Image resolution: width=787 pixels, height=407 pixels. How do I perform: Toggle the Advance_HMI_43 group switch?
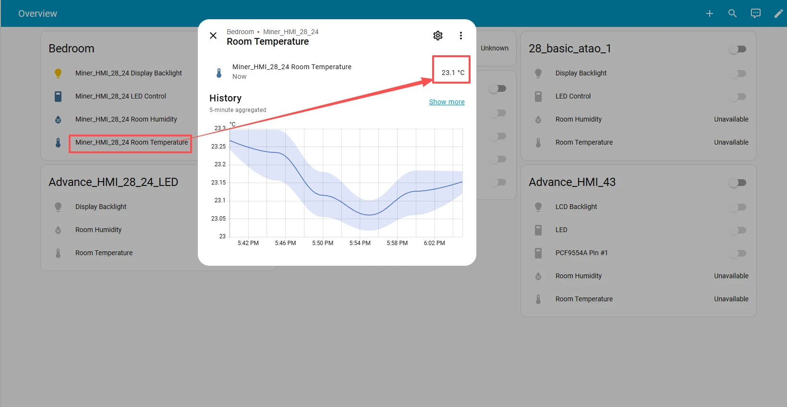pos(738,183)
